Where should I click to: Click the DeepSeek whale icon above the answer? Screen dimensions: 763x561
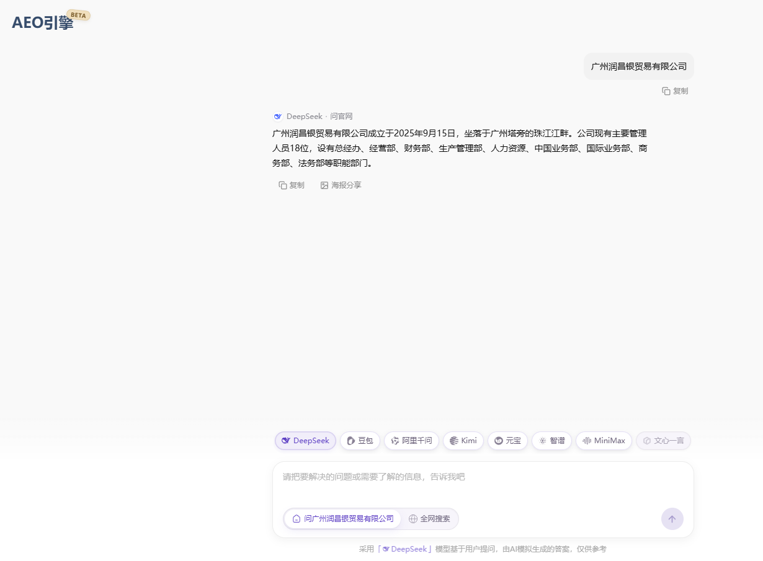(277, 117)
